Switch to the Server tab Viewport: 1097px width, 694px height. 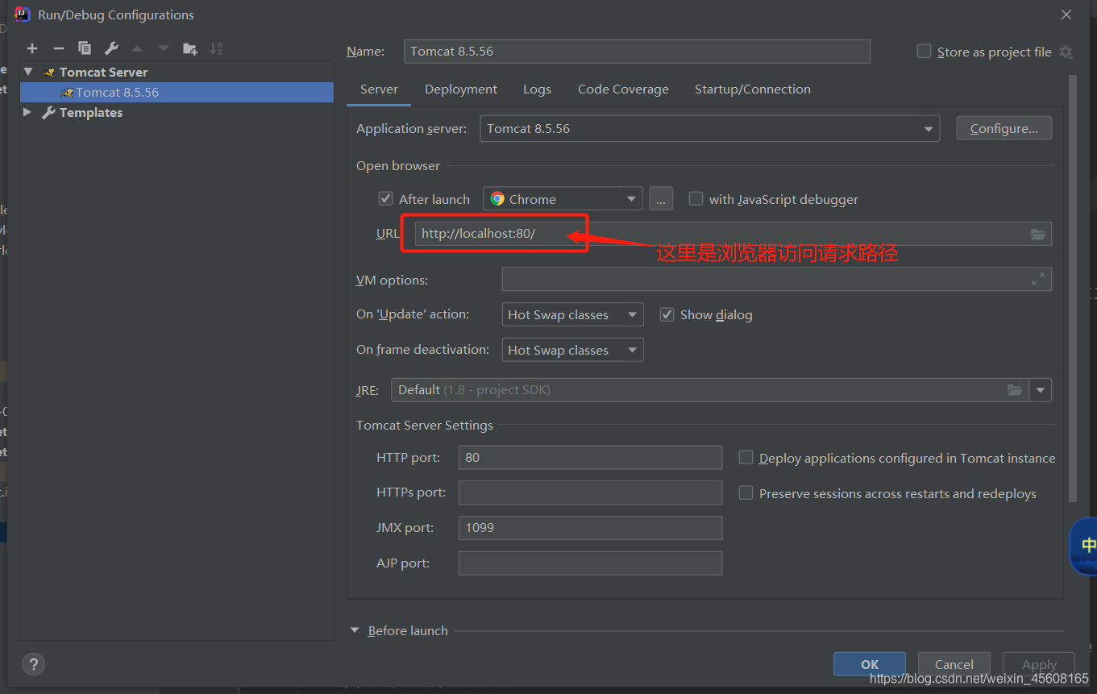379,89
